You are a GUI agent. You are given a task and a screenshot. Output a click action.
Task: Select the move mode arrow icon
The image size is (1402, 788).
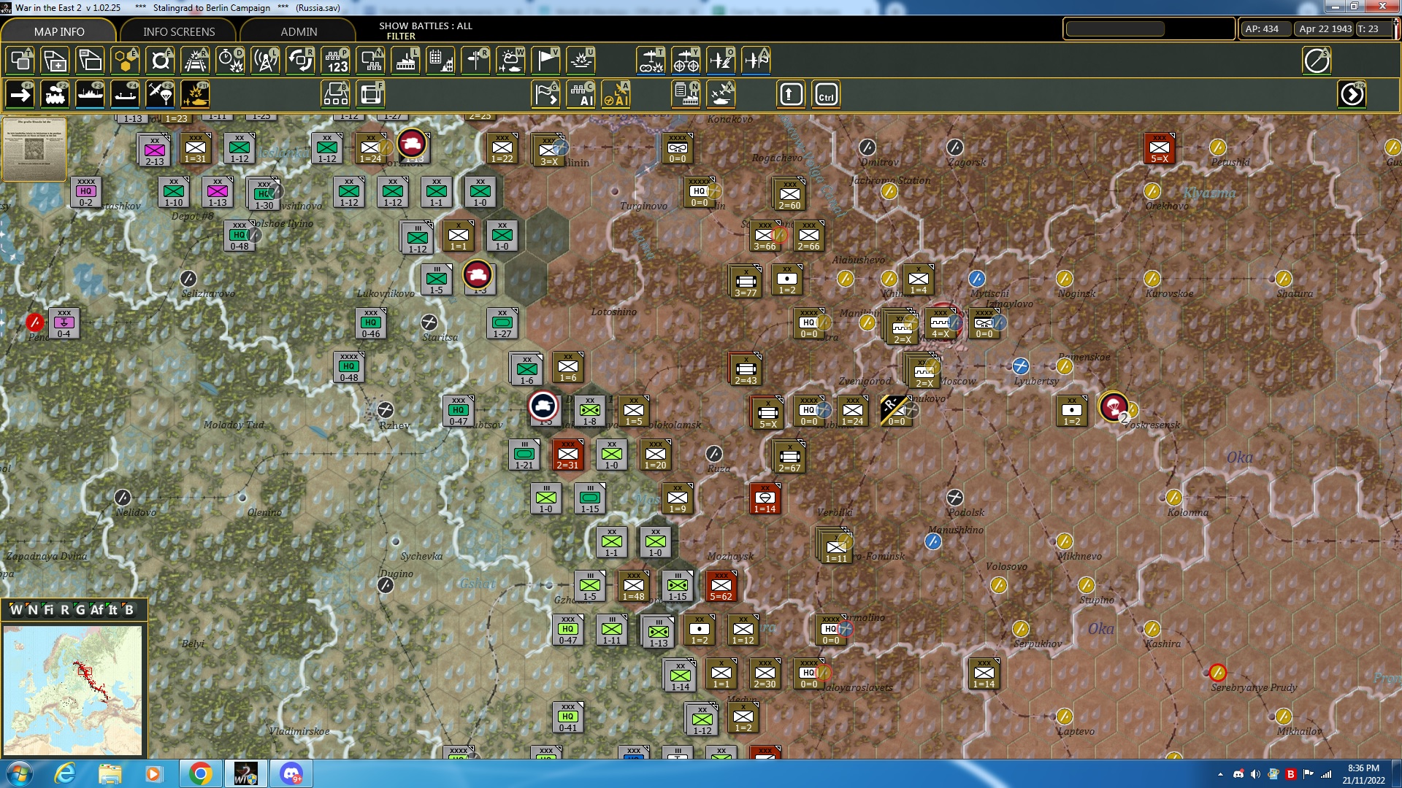pos(20,93)
